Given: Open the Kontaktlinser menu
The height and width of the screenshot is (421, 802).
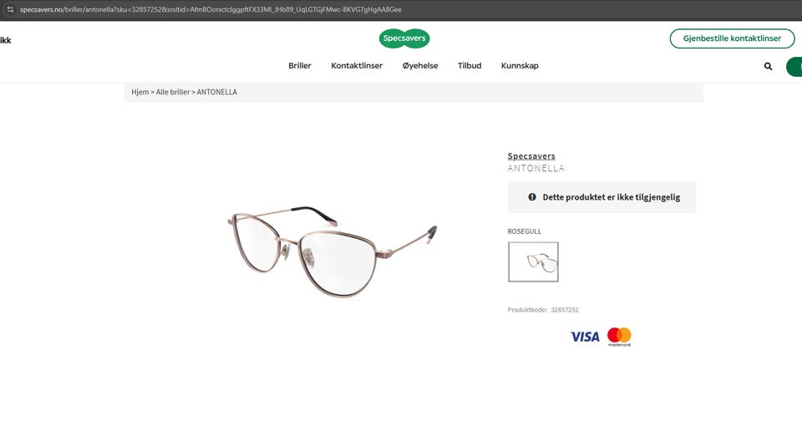Looking at the screenshot, I should pos(357,65).
